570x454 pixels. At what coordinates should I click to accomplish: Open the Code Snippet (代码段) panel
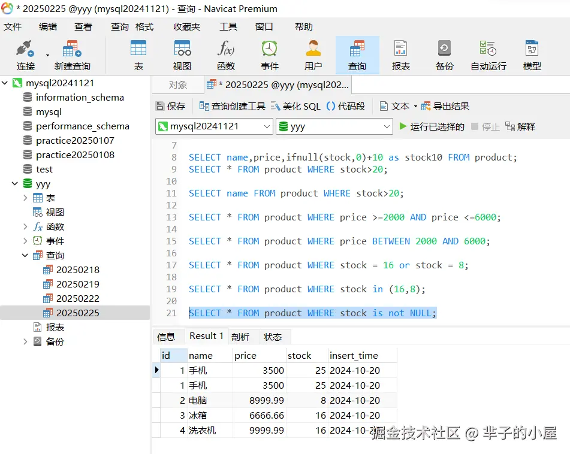coord(346,106)
